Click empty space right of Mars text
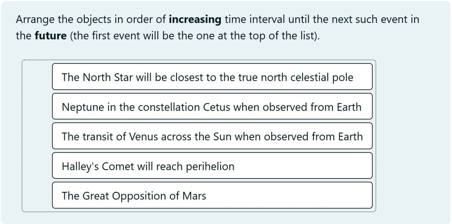This screenshot has height=224, width=452. coord(288,195)
